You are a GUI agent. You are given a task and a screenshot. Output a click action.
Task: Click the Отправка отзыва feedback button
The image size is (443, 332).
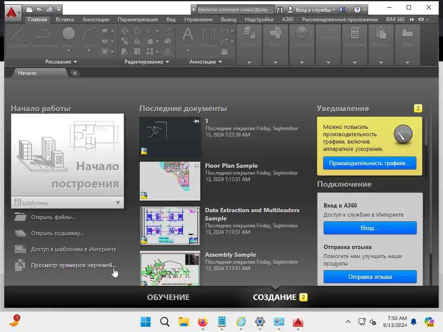(370, 277)
